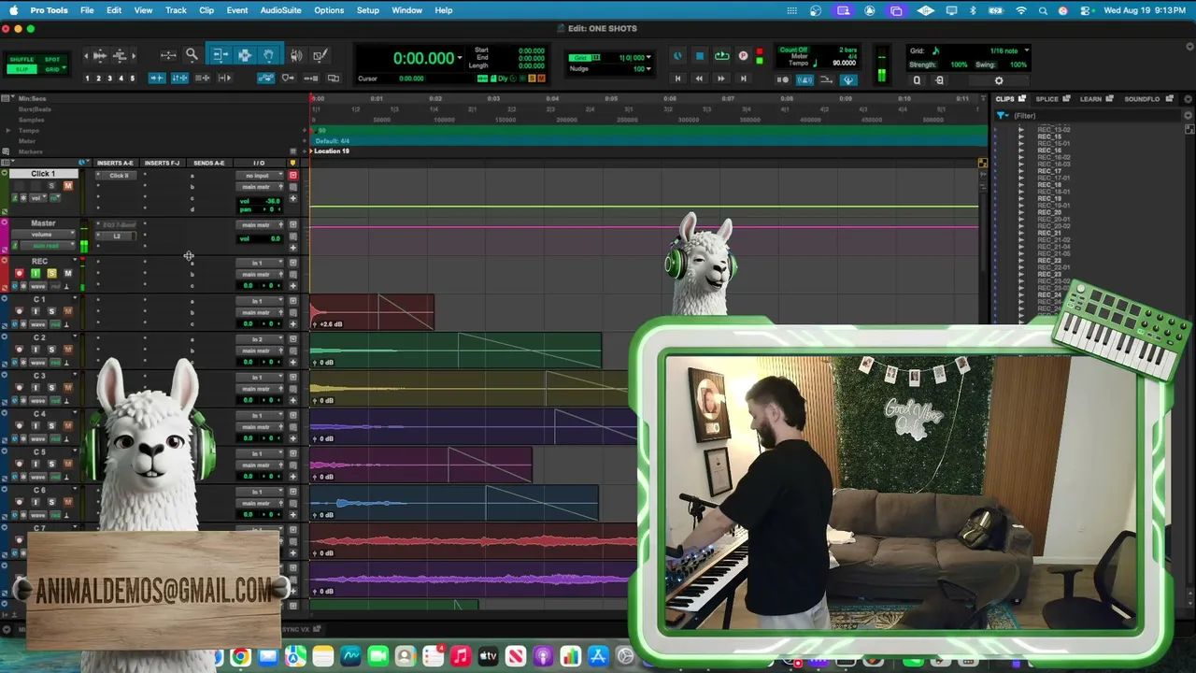Click the Return to Zero transport button
This screenshot has height=673, width=1196.
pyautogui.click(x=678, y=79)
